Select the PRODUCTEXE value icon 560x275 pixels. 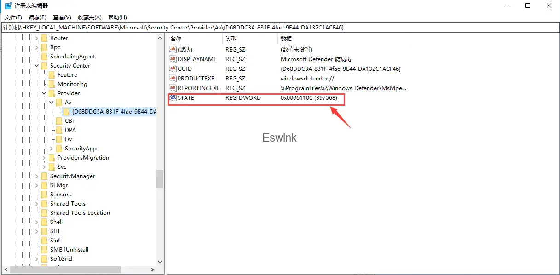[x=173, y=78]
